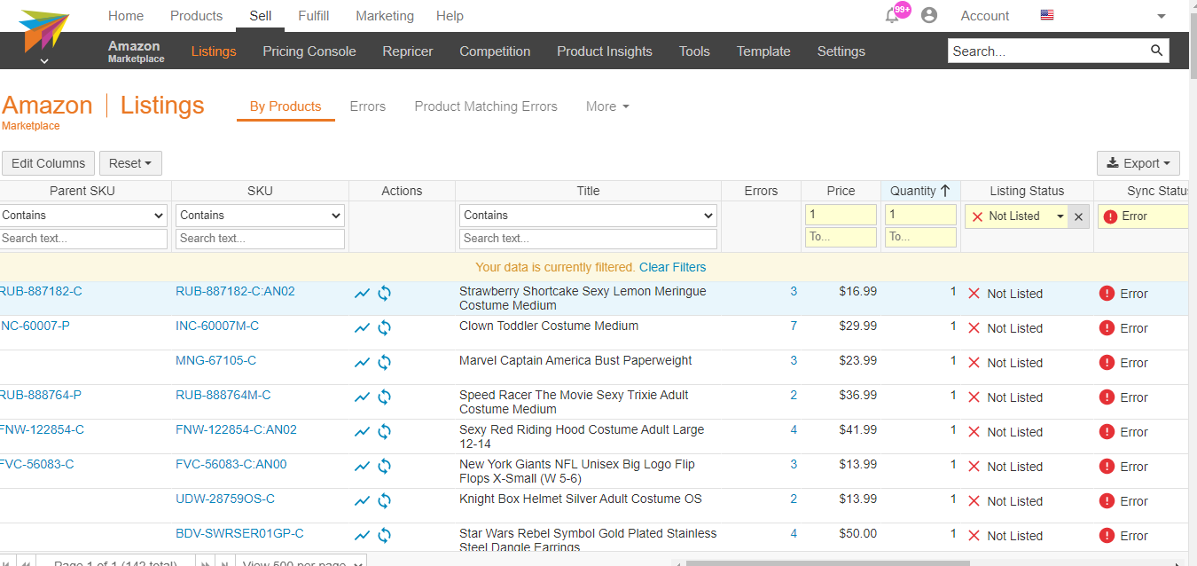Open Title Contains filter dropdown

(x=588, y=216)
